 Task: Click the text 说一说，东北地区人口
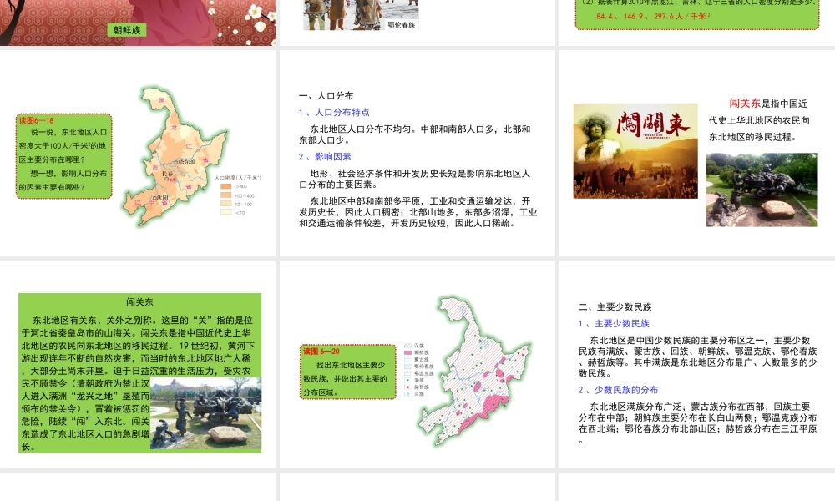tap(68, 132)
